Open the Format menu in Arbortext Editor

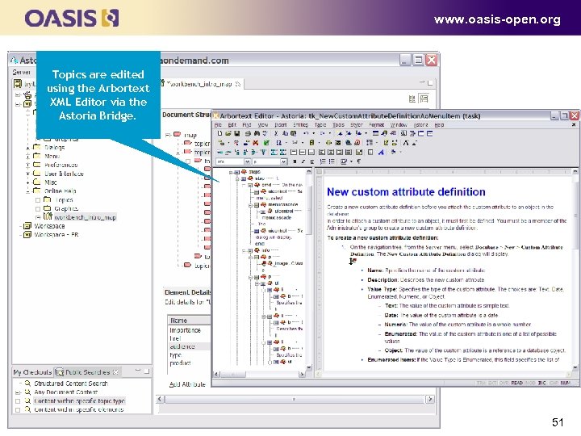376,125
